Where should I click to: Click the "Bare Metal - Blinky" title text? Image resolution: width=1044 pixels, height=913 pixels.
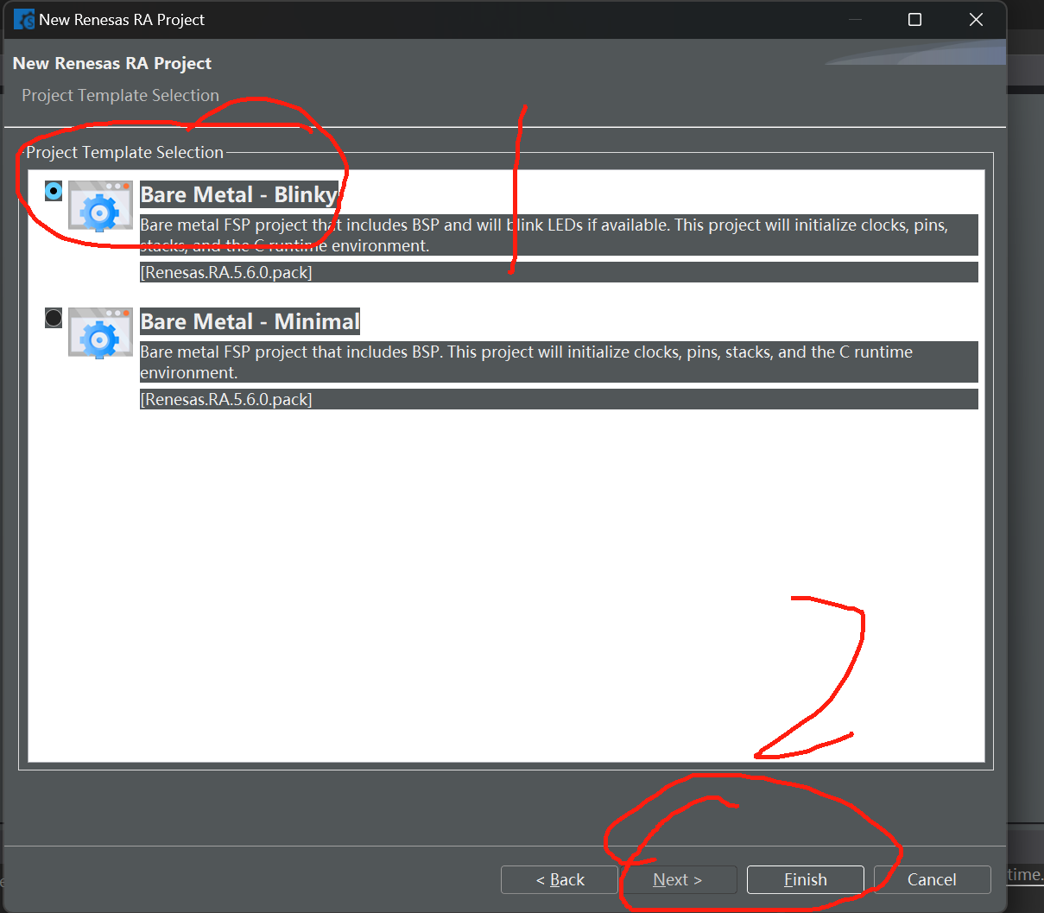click(x=238, y=194)
